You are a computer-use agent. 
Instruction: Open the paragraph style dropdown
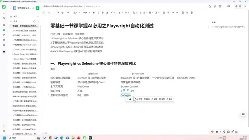pos(77,12)
